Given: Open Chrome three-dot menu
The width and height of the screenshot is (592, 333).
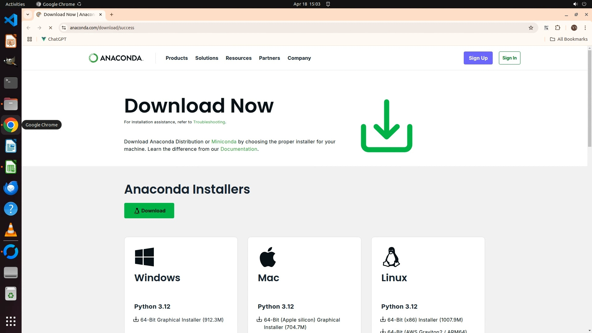Looking at the screenshot, I should [x=585, y=28].
